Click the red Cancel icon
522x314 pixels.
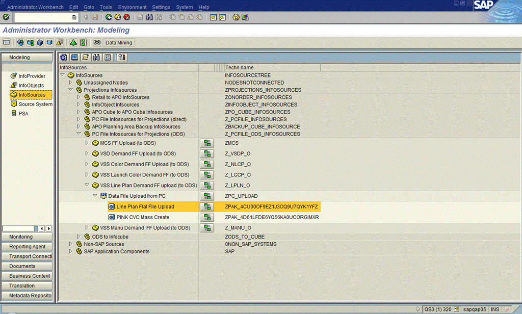click(126, 17)
